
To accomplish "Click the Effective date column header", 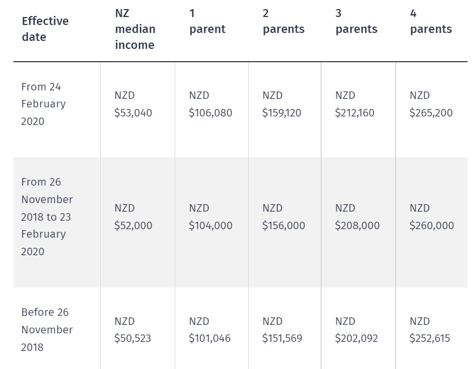I will [45, 29].
